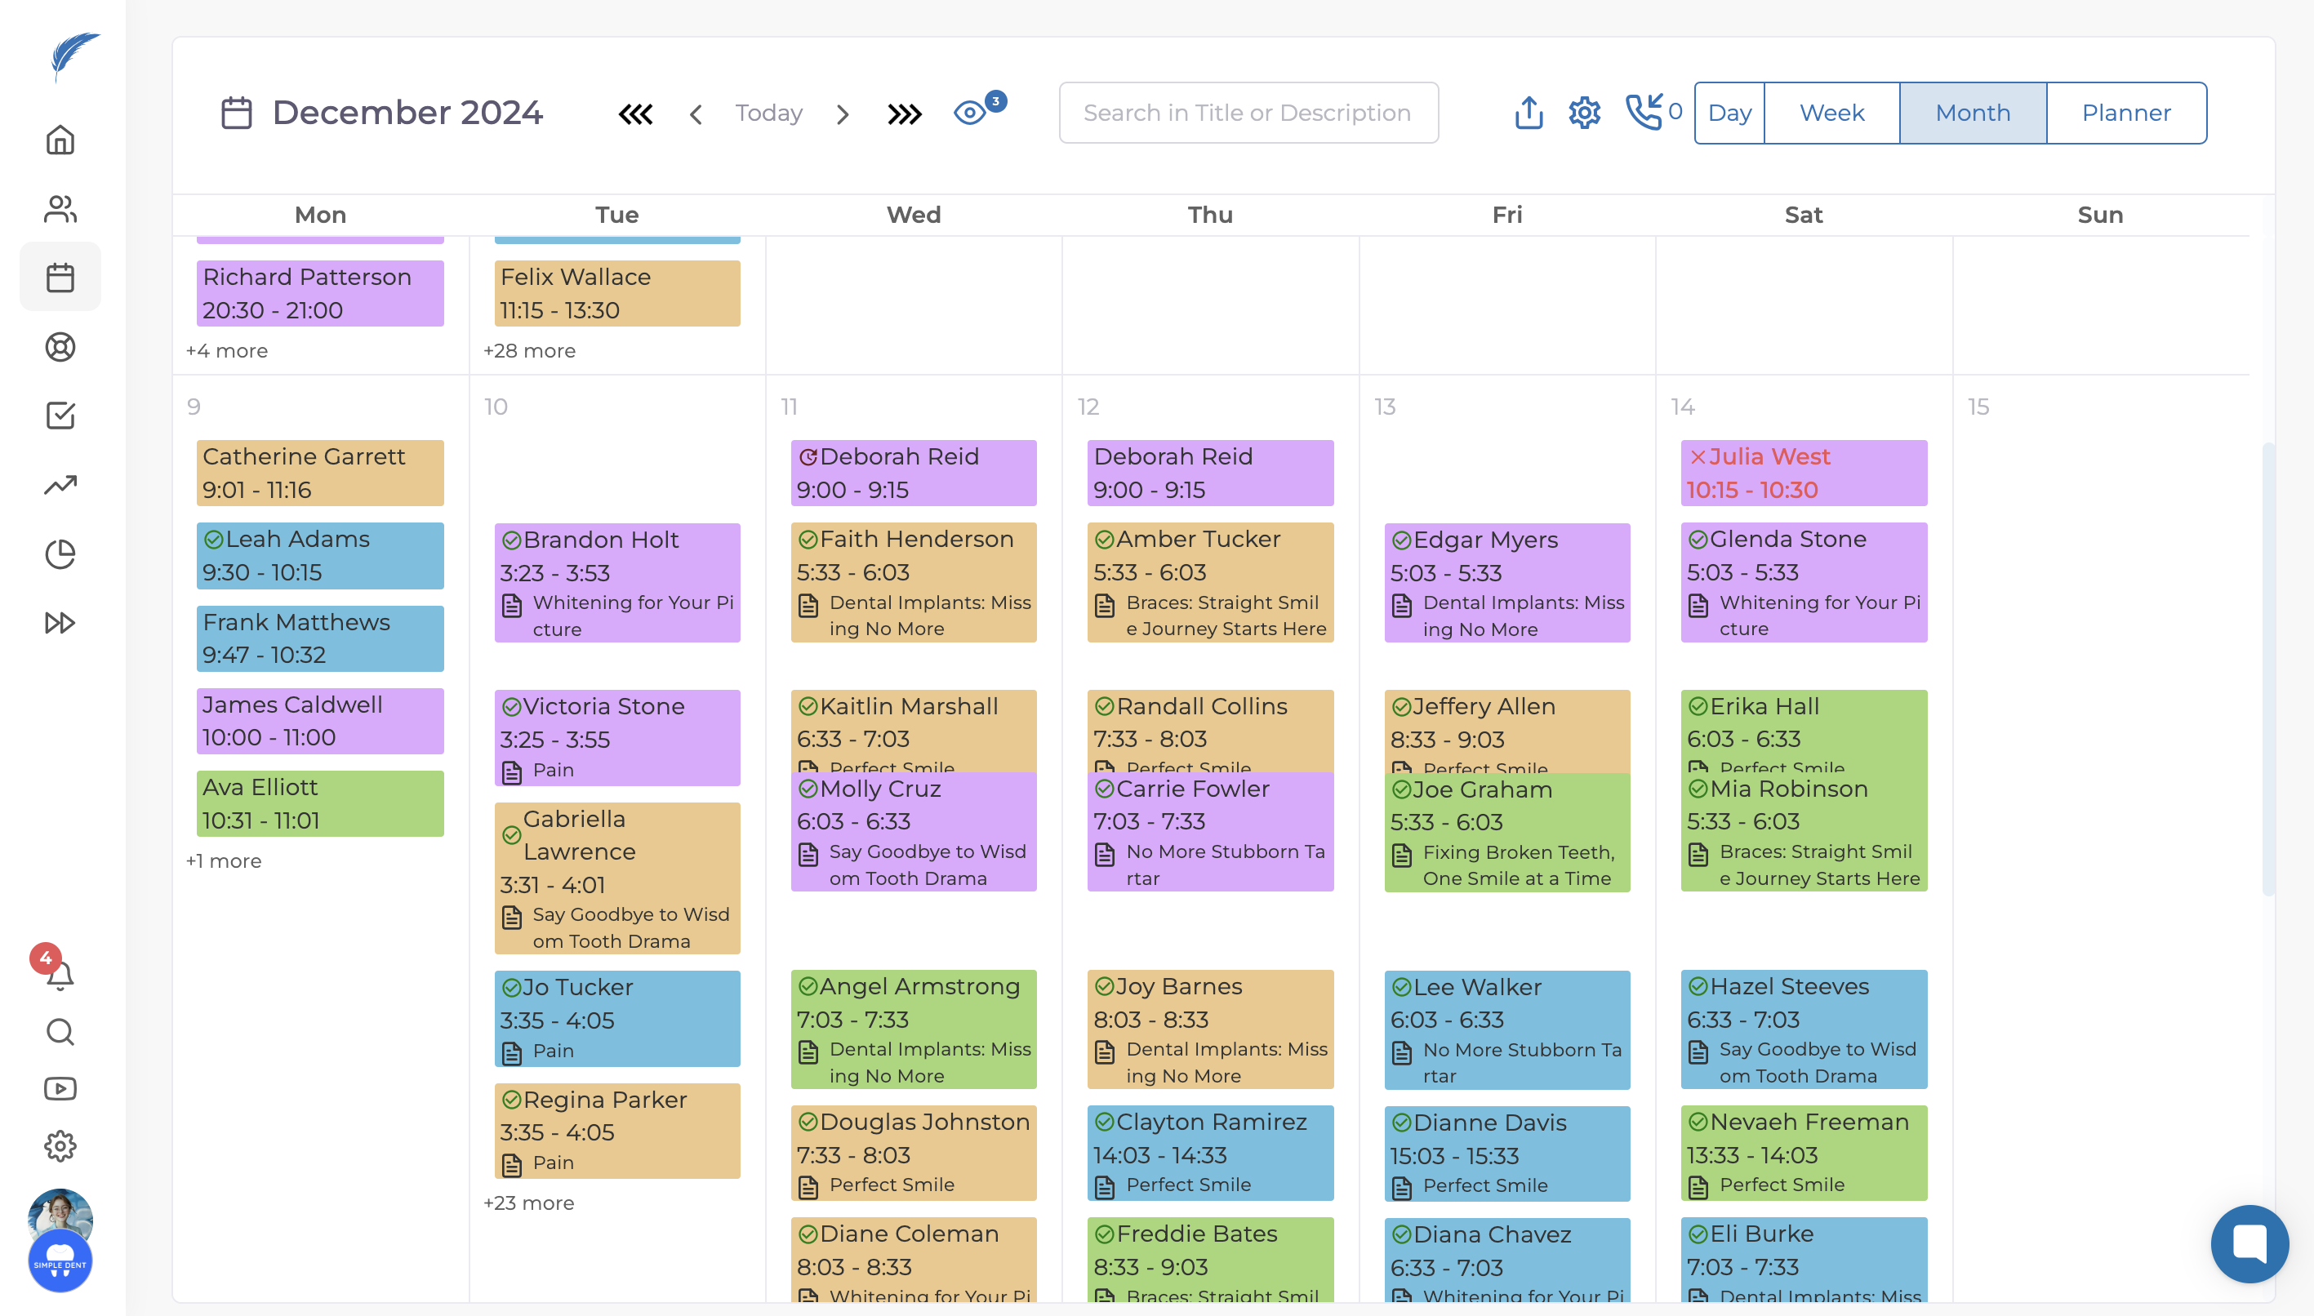Open calendar settings gear in toolbar
Image resolution: width=2314 pixels, height=1316 pixels.
point(1585,113)
